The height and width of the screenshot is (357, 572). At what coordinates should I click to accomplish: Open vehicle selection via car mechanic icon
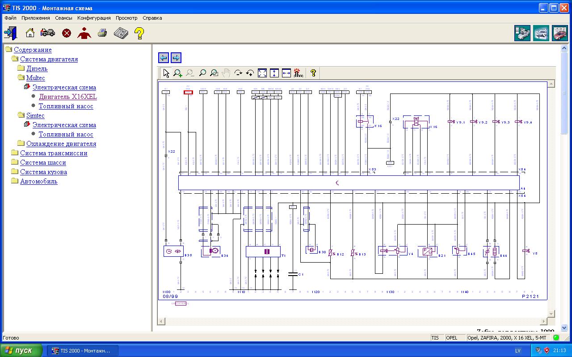click(x=47, y=33)
